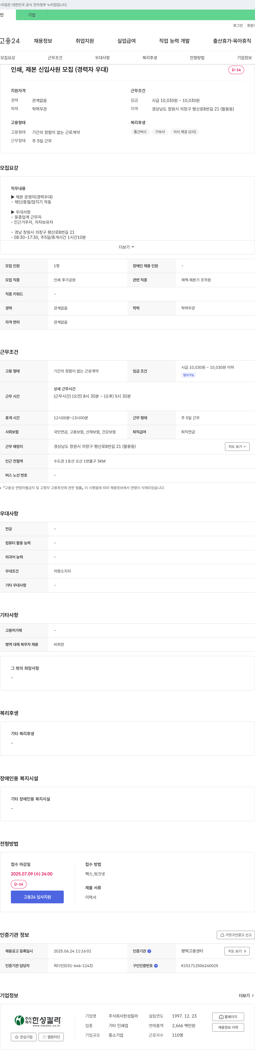
Task: Report via 거짓구인광고 신고 button
Action: 236,935
